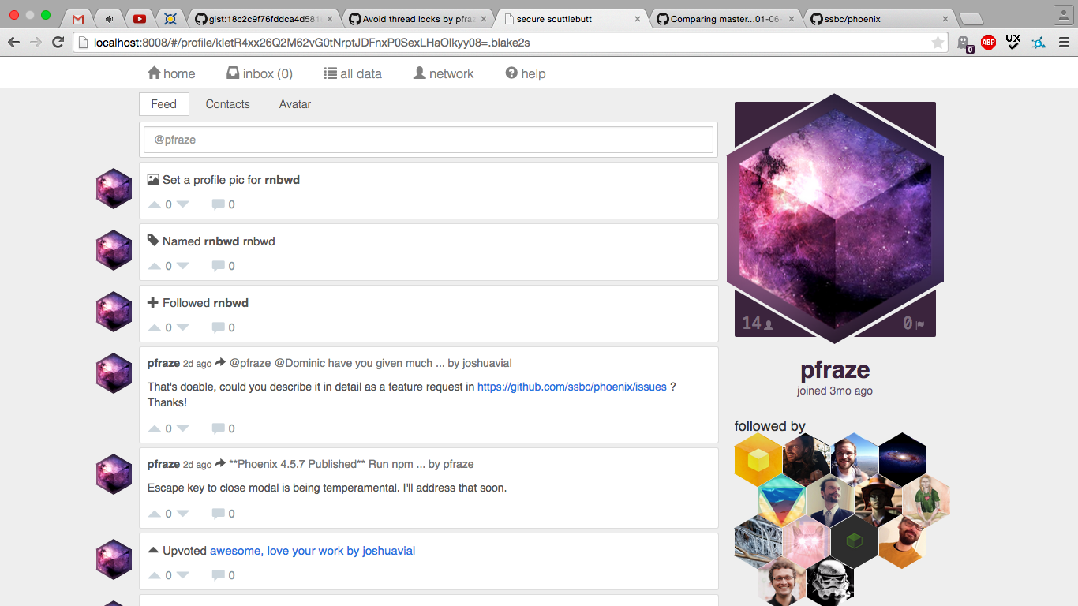Upvote the 'Followed rnbwd' post
This screenshot has width=1078, height=606.
click(155, 327)
